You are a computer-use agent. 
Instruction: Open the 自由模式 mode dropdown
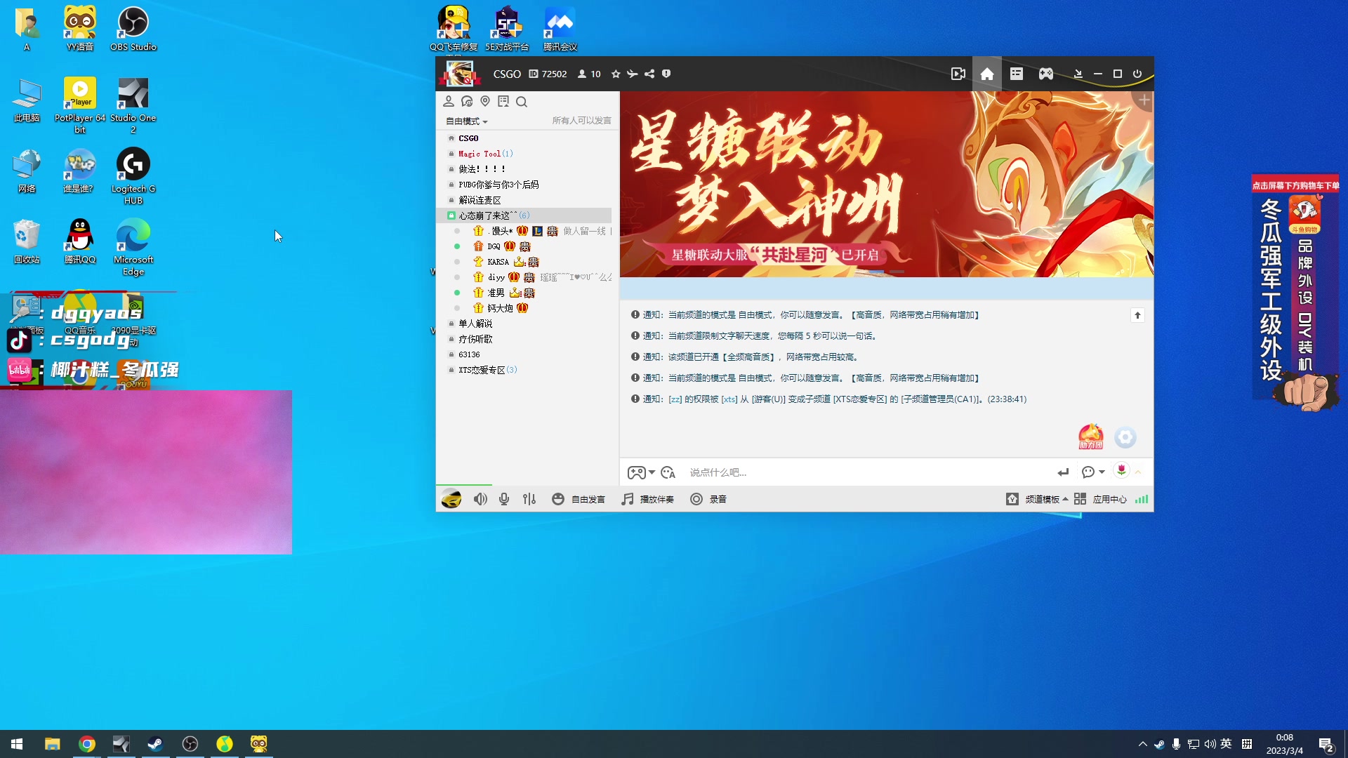click(466, 121)
